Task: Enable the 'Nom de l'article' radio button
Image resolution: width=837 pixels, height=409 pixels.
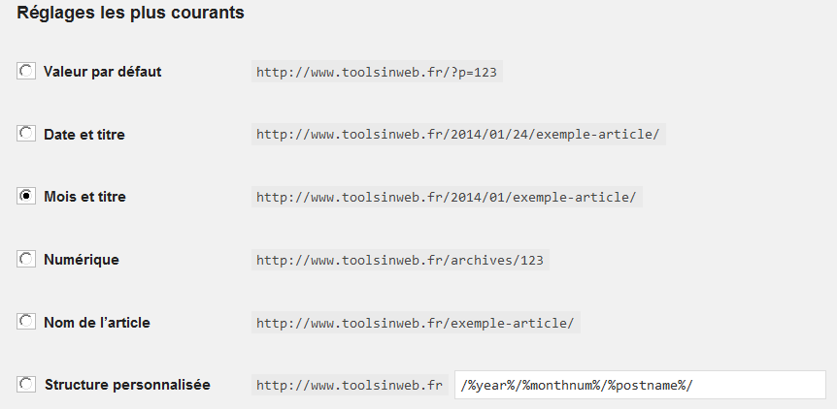Action: point(26,322)
